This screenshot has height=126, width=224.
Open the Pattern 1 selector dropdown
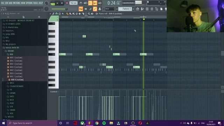click(x=125, y=9)
